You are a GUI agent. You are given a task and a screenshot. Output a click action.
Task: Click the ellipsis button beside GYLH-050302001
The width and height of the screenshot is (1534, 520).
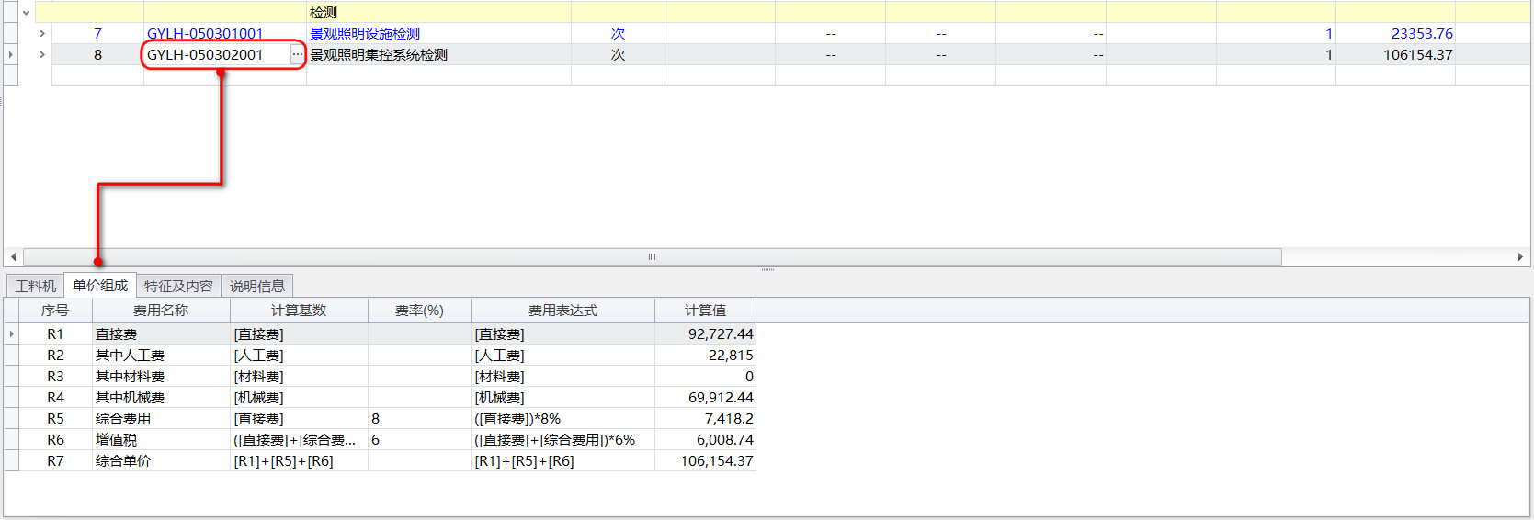coord(297,55)
